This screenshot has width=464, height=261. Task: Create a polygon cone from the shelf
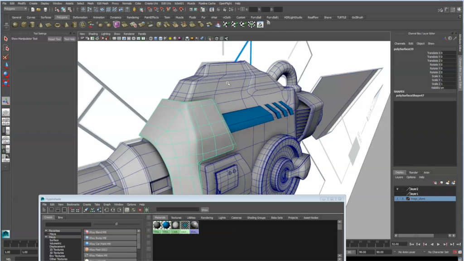point(40,25)
